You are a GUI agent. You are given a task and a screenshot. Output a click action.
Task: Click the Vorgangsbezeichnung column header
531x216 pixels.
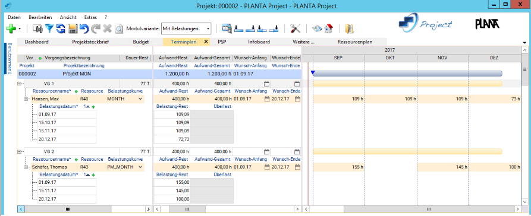tap(81, 58)
